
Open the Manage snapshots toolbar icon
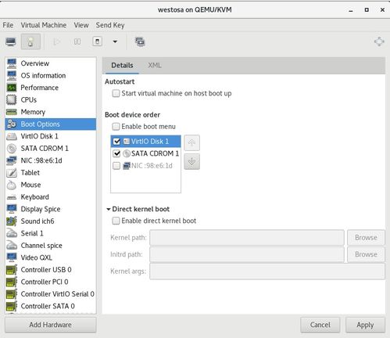pyautogui.click(x=140, y=41)
